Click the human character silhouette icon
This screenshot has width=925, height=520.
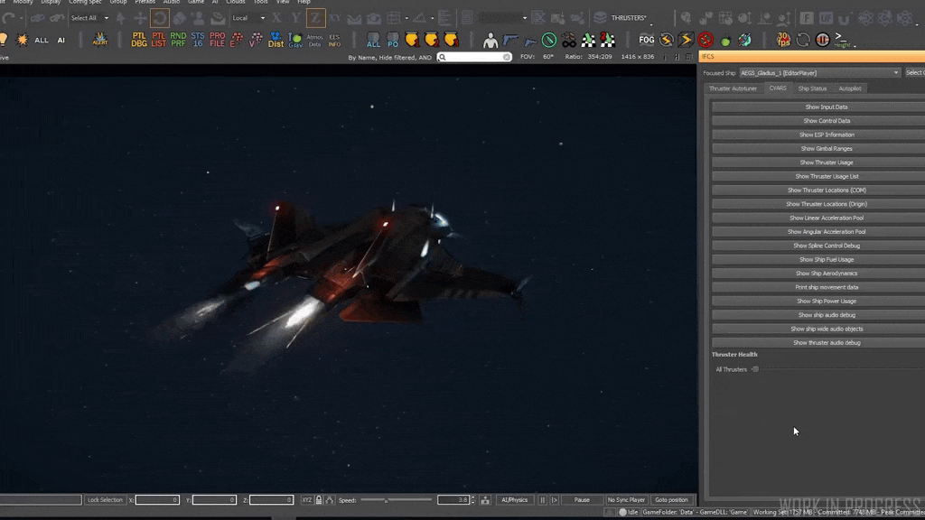(491, 40)
